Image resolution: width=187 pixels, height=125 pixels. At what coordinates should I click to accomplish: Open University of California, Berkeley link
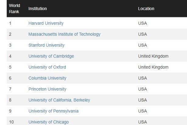click(59, 100)
